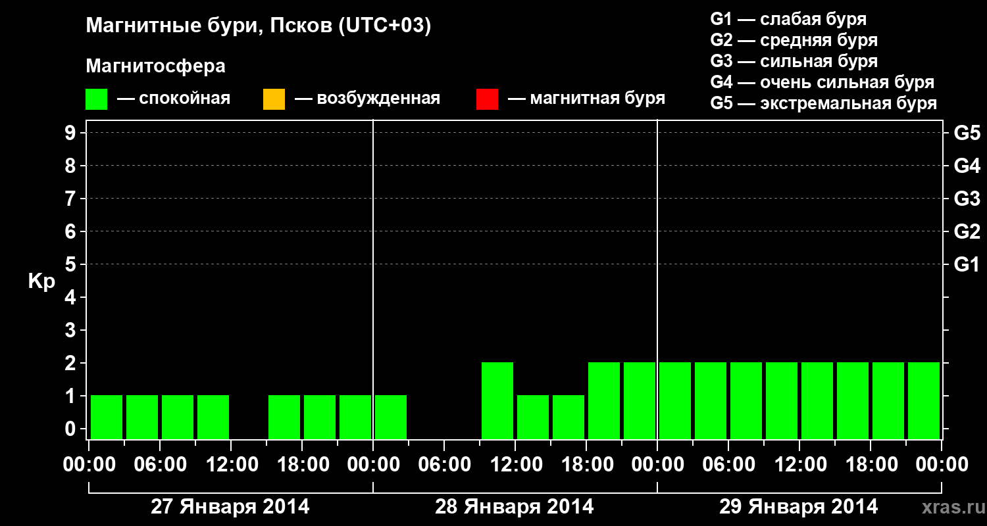
Task: Click the vertical divider line starting 28 Января
Action: [373, 279]
